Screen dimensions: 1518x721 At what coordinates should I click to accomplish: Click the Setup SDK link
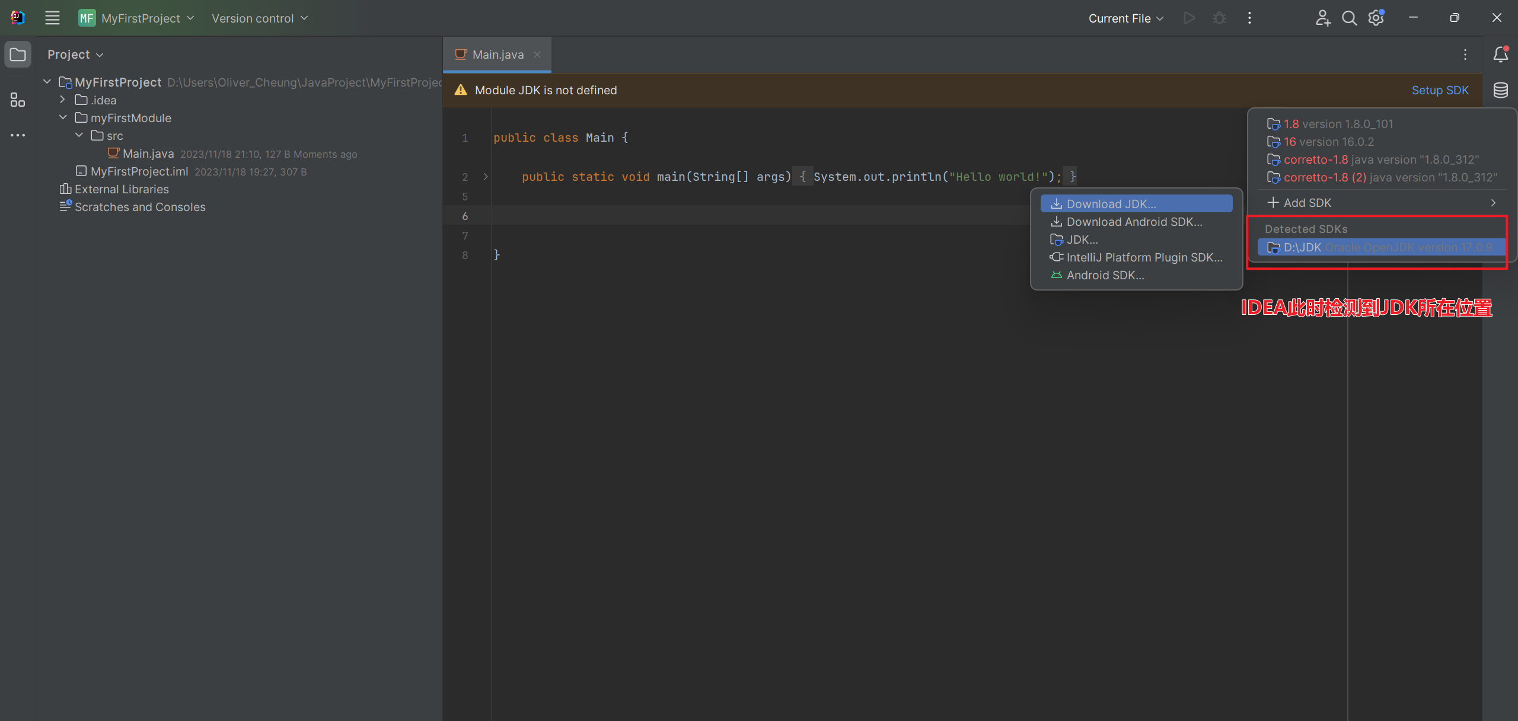click(x=1440, y=90)
